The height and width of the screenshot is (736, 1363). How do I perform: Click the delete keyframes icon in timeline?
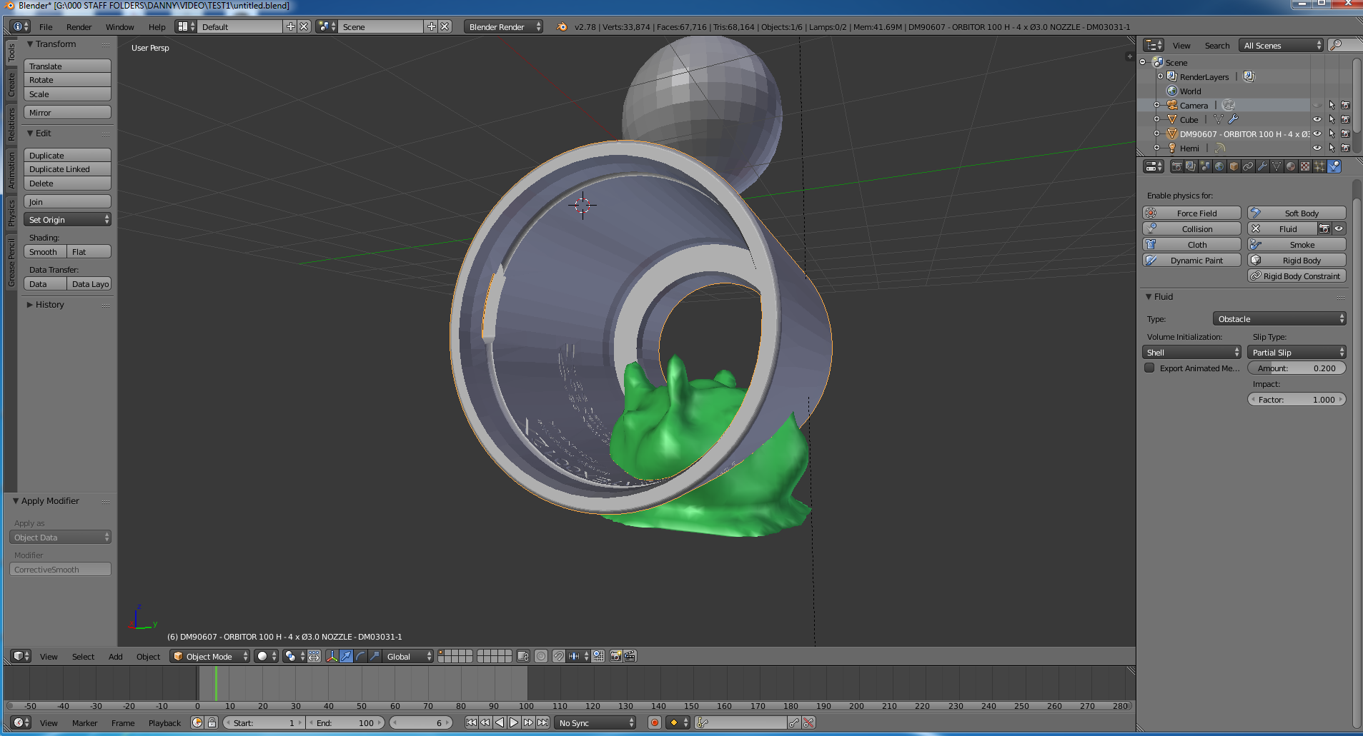(x=808, y=722)
